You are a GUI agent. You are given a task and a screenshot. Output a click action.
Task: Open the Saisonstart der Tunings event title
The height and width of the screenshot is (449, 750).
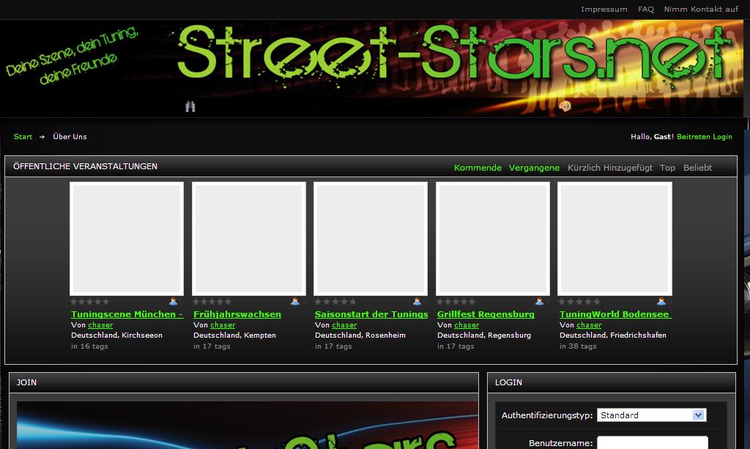[x=371, y=314]
